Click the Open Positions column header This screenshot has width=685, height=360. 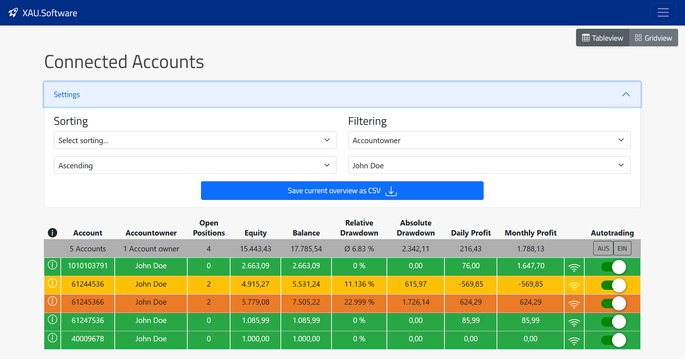click(x=209, y=228)
